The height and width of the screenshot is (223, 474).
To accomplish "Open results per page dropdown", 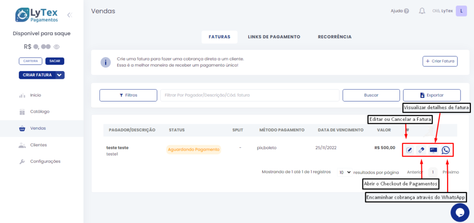I will pyautogui.click(x=344, y=172).
